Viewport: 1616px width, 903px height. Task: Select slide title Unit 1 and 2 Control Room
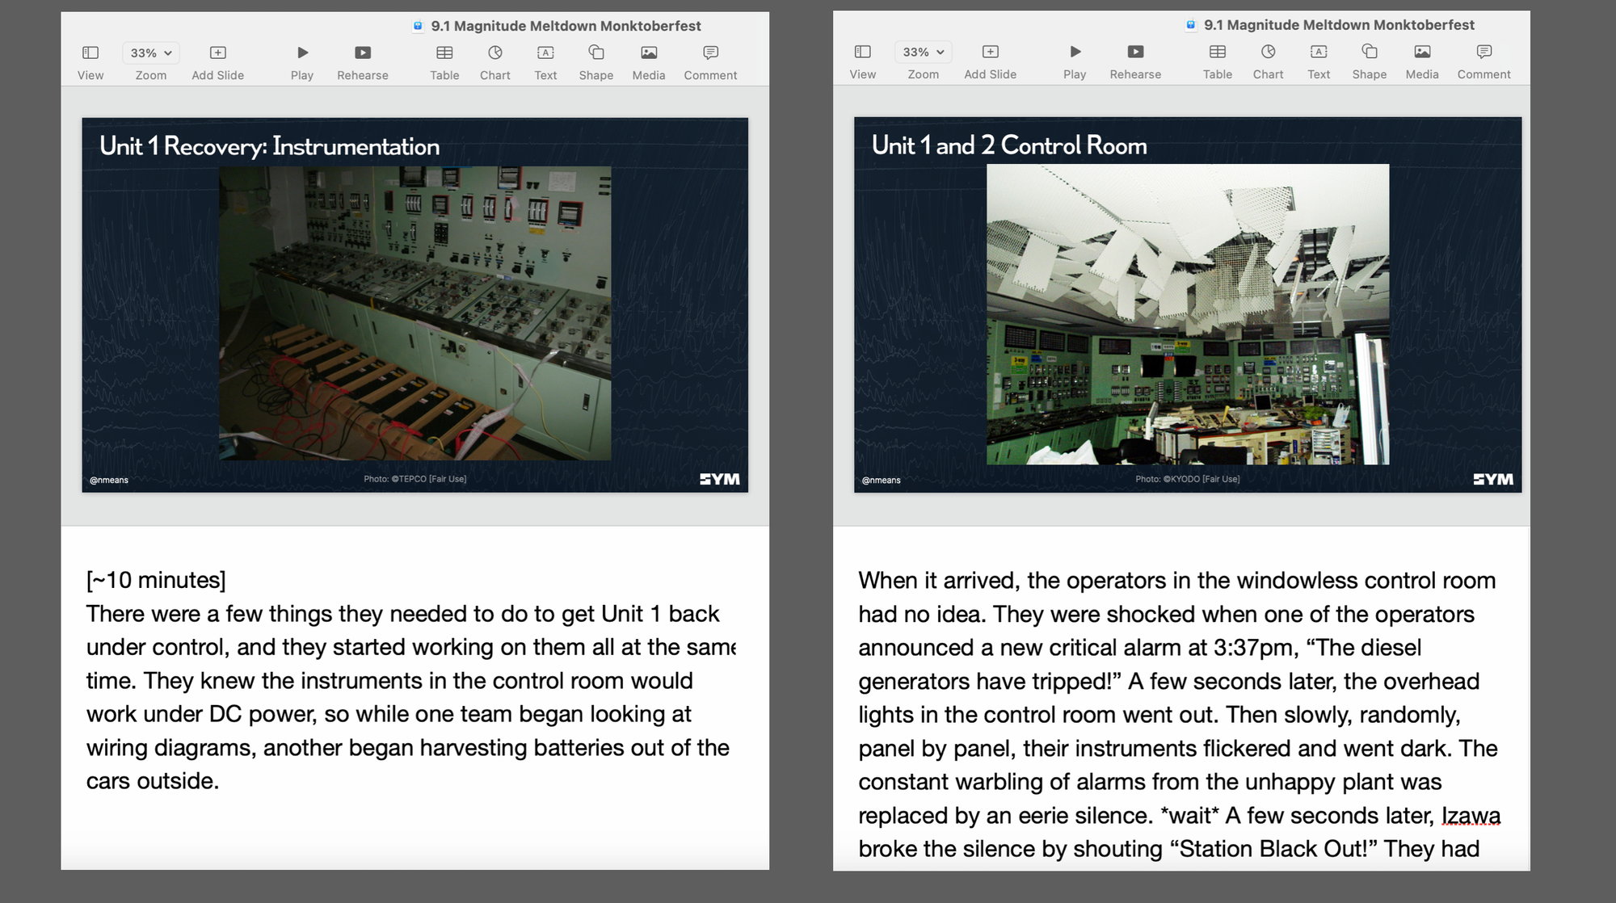pyautogui.click(x=1009, y=145)
